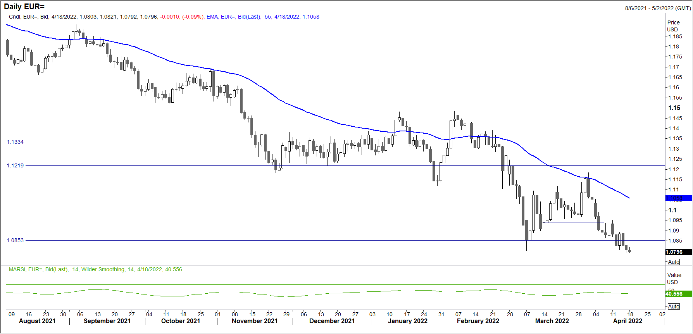Click the 31 date tick in January 2022

coord(441,314)
